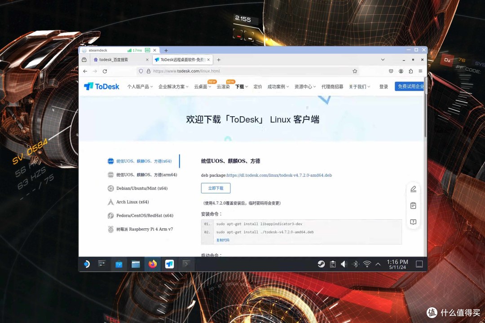Expand 资源中心 menu
The height and width of the screenshot is (323, 485).
(304, 87)
